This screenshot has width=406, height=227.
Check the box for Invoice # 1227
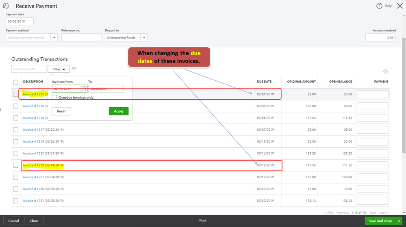coord(15,177)
